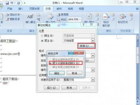Image resolution: width=140 pixels, height=105 pixels.
Task: Click the 插入脚注 AB icon
Action: click(30, 17)
